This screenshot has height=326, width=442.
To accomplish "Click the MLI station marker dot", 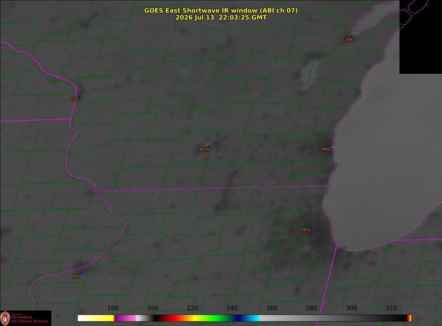I will tap(81, 273).
